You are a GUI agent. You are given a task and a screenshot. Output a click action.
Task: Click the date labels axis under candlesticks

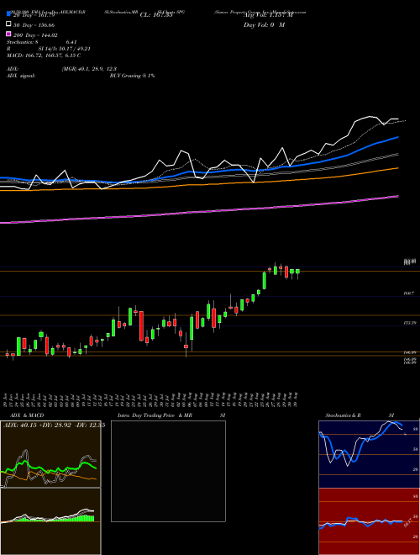pyautogui.click(x=152, y=400)
